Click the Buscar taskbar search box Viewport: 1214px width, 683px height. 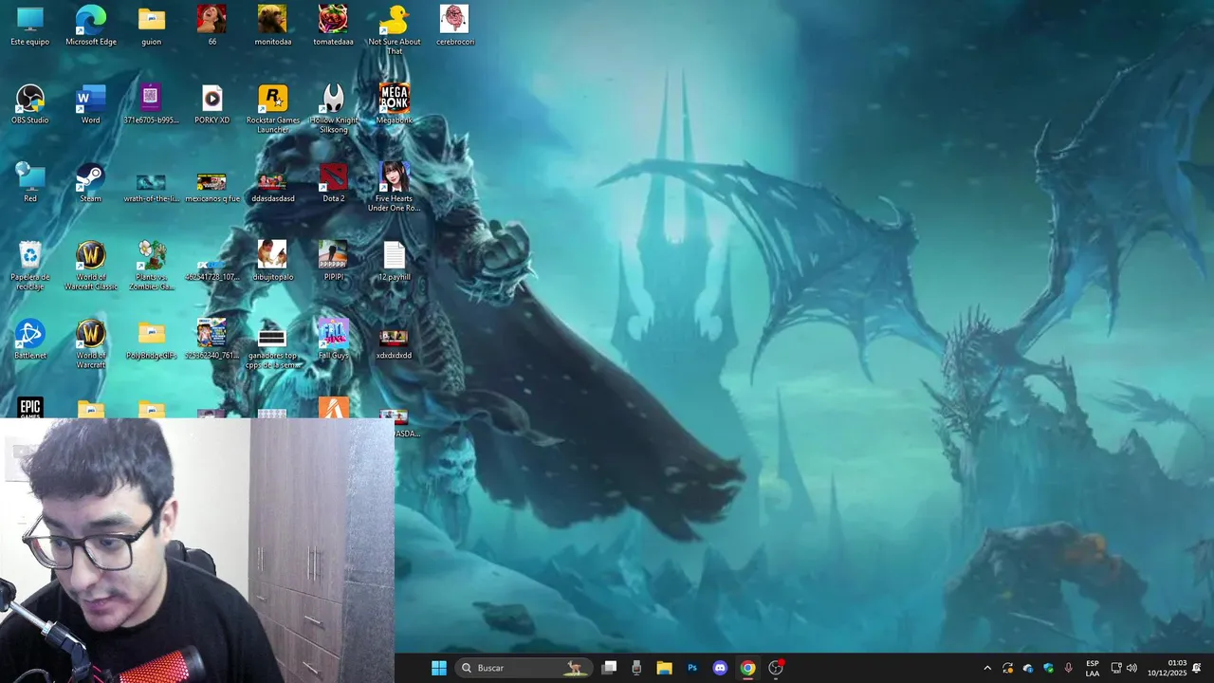[x=524, y=668]
